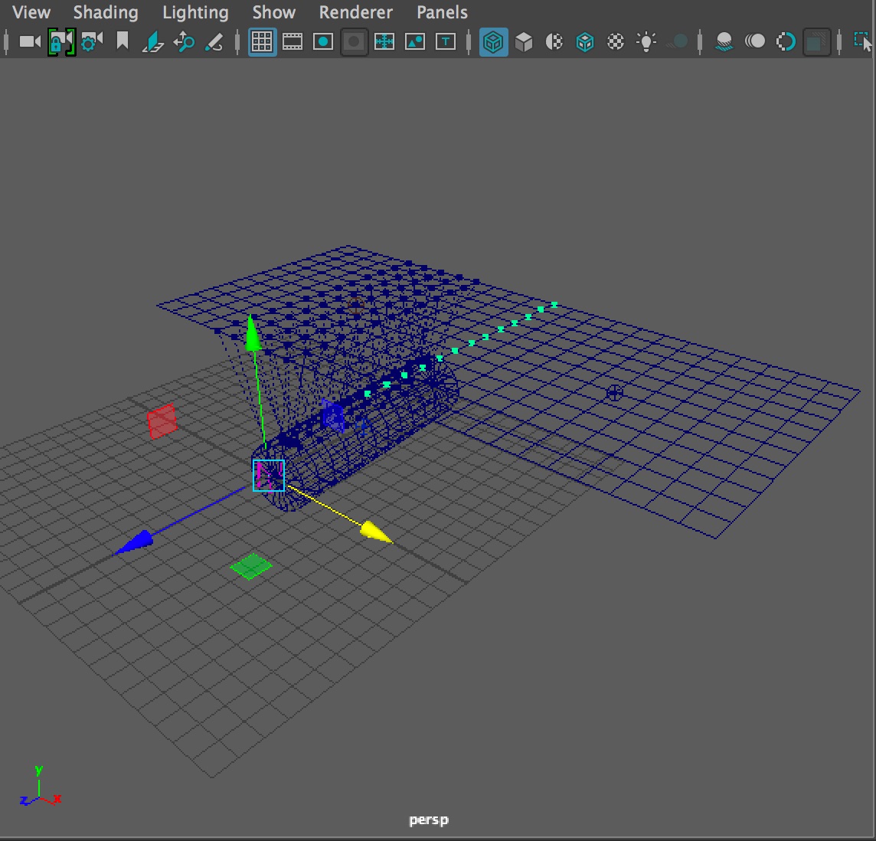Select the Grease Pencil tool

click(214, 41)
